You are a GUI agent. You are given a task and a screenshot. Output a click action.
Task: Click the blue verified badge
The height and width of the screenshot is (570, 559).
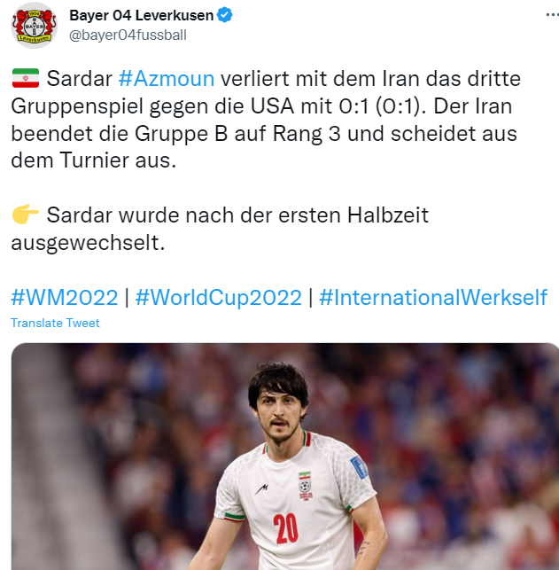click(x=224, y=15)
